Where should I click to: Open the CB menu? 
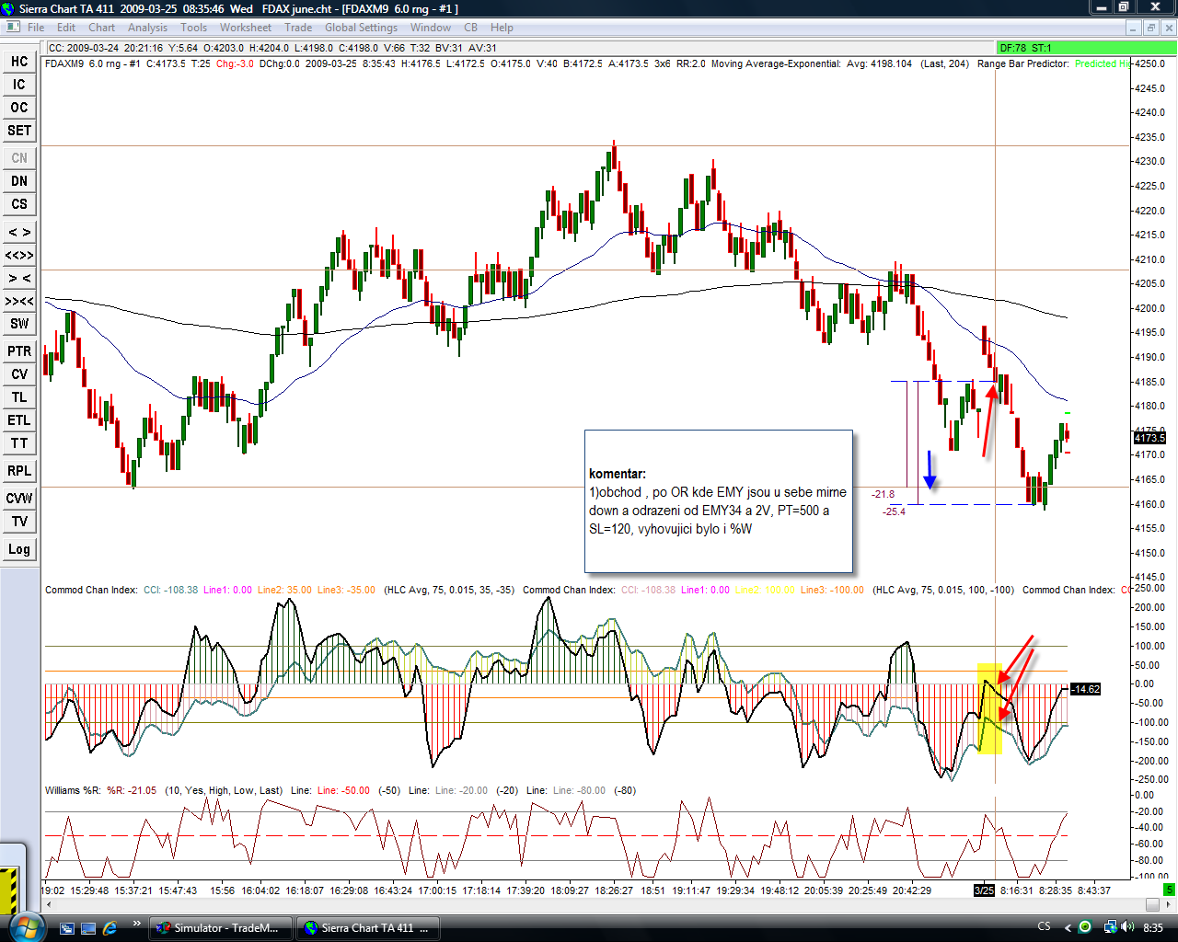pyautogui.click(x=471, y=28)
